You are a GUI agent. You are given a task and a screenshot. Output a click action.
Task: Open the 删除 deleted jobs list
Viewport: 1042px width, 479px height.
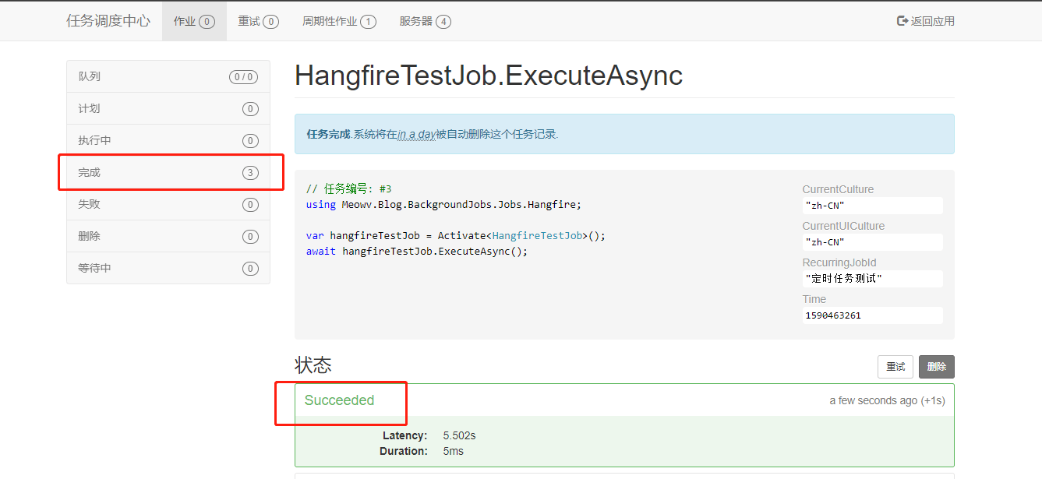point(168,236)
